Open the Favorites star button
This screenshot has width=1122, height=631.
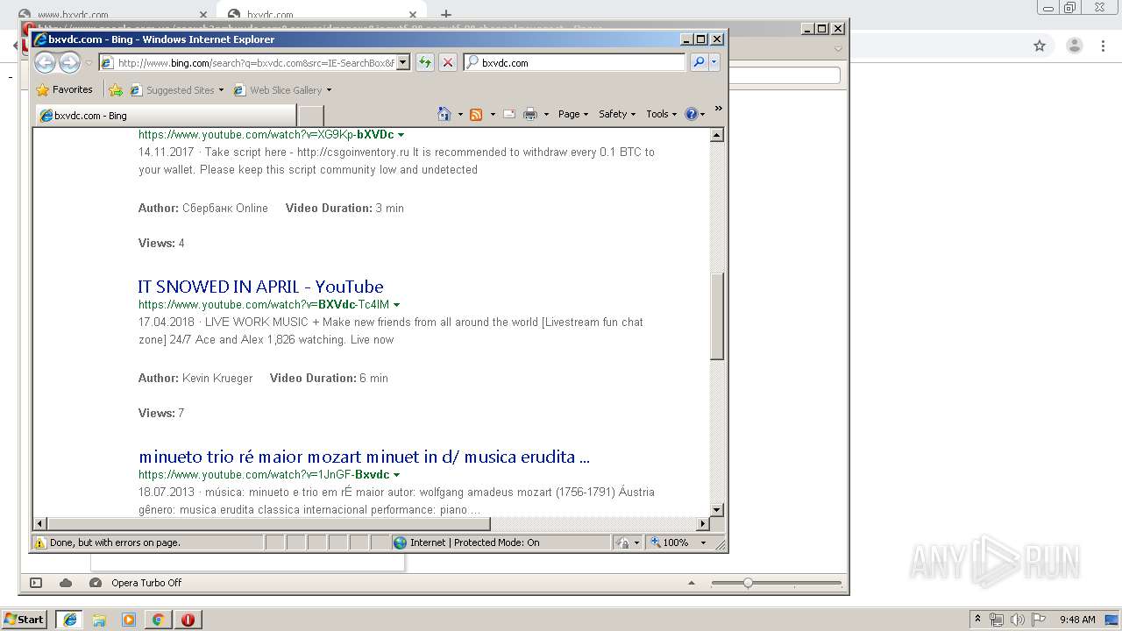click(x=42, y=89)
